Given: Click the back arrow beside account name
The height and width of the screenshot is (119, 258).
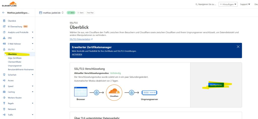Looking at the screenshot, I should [4, 13].
